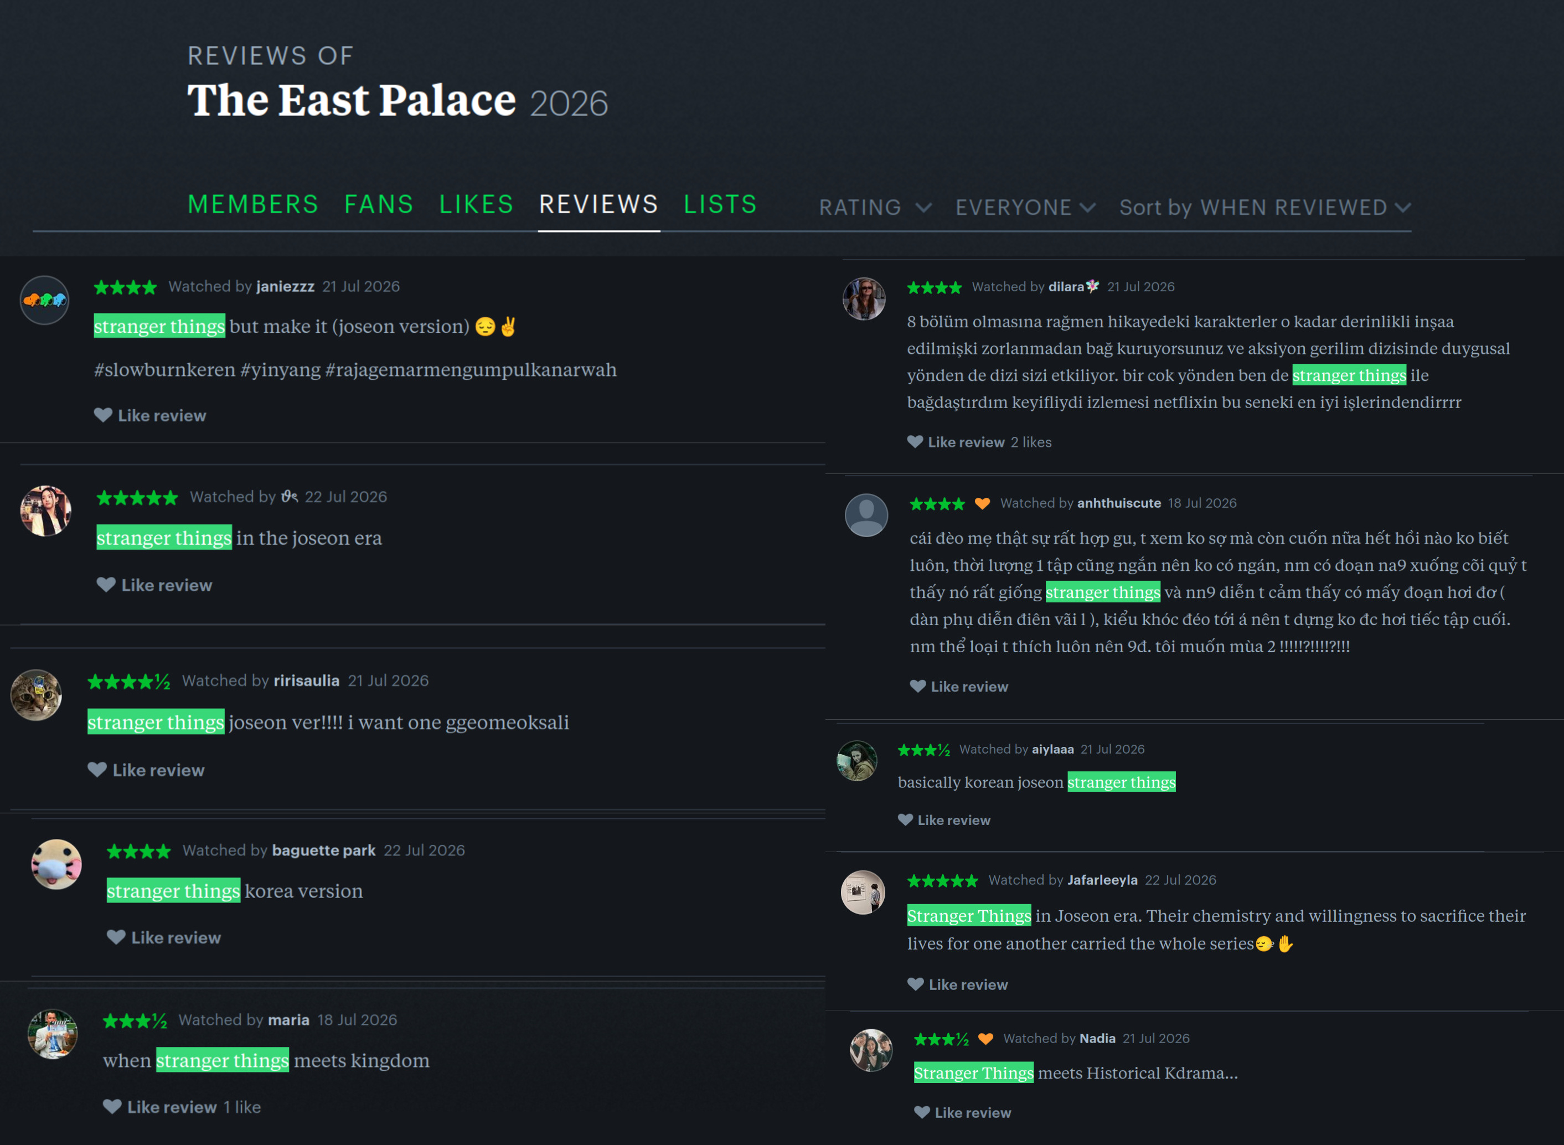1564x1145 pixels.
Task: Click the orange liked-heart beside anhthuiscute's rating
Action: coord(982,503)
